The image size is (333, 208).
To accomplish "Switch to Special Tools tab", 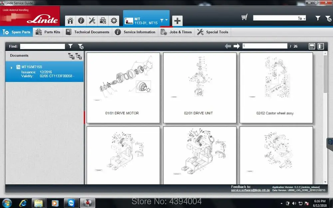I will pyautogui.click(x=213, y=32).
